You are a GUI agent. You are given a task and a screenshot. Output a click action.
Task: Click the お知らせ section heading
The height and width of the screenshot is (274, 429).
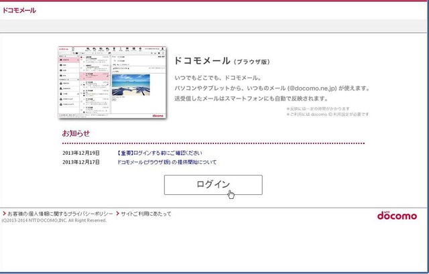76,133
